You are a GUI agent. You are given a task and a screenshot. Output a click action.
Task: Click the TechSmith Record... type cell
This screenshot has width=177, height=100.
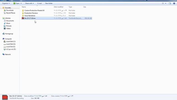tap(75, 18)
